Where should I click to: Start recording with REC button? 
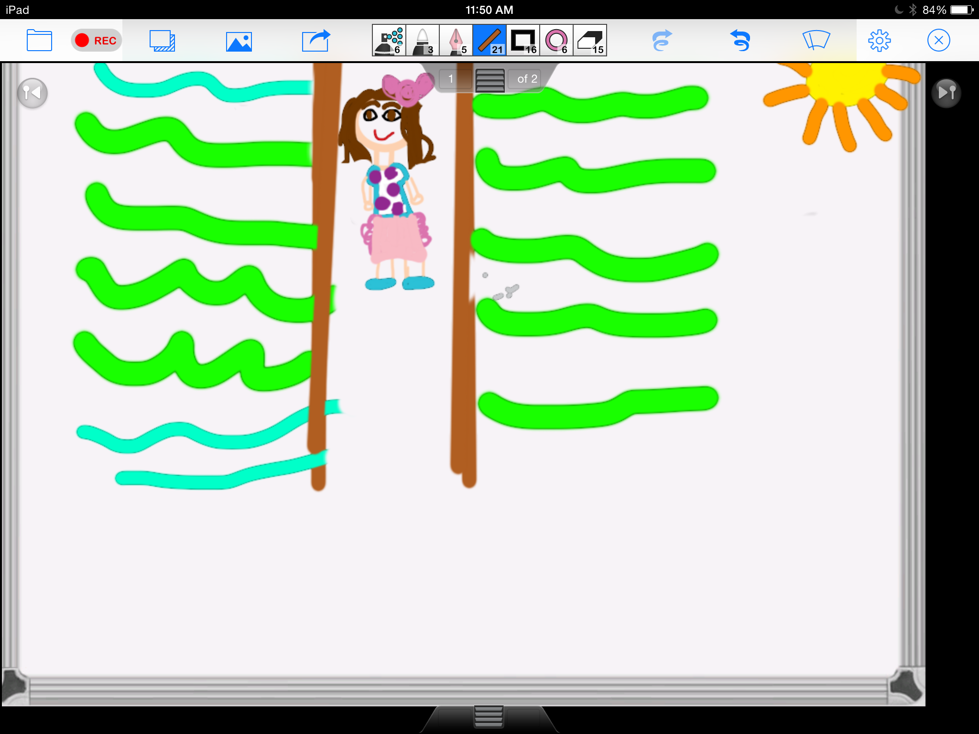click(96, 41)
